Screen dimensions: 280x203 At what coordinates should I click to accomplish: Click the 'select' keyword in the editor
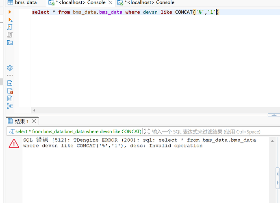pos(41,12)
